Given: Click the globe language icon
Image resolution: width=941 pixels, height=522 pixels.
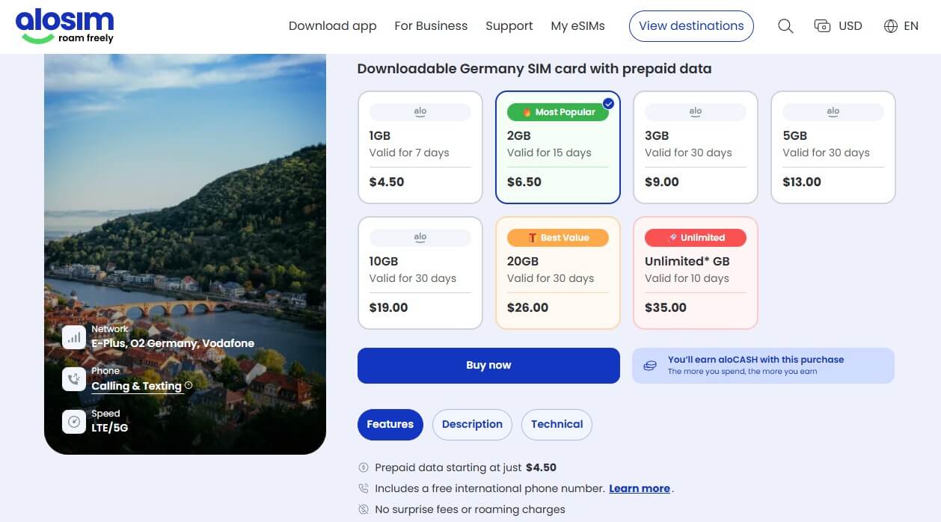Looking at the screenshot, I should [890, 26].
